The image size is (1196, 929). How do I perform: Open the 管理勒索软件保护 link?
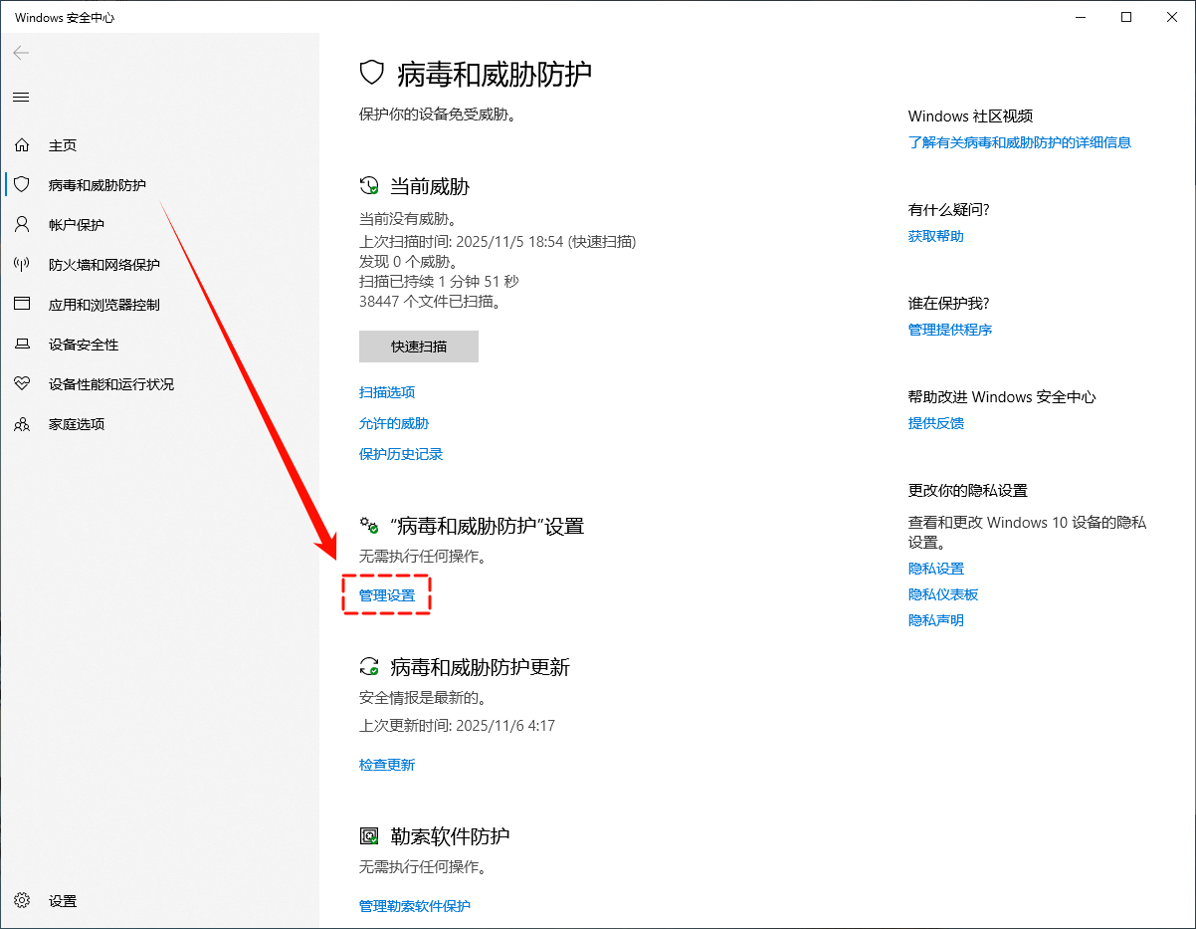coord(415,906)
